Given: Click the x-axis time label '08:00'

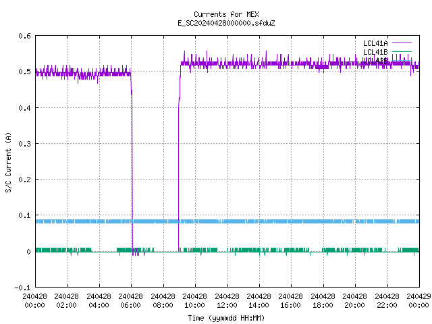Looking at the screenshot, I should [x=163, y=305].
